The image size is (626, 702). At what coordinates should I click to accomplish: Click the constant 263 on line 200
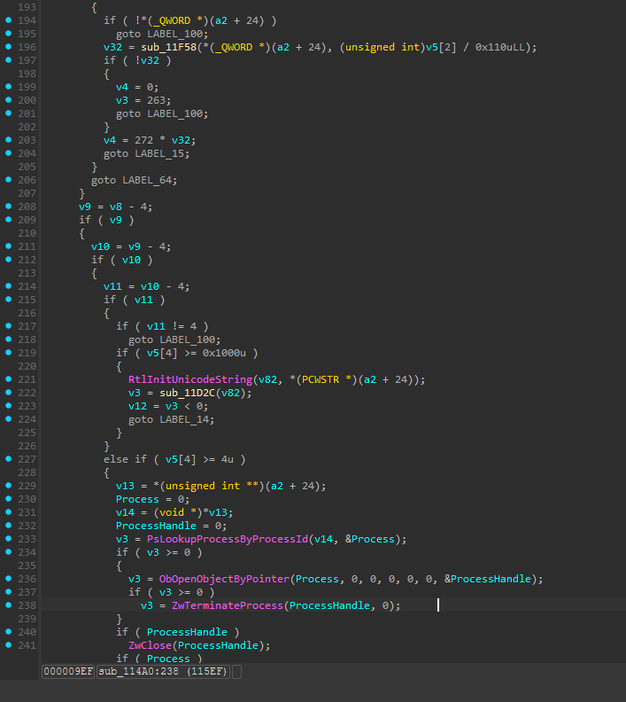click(157, 100)
